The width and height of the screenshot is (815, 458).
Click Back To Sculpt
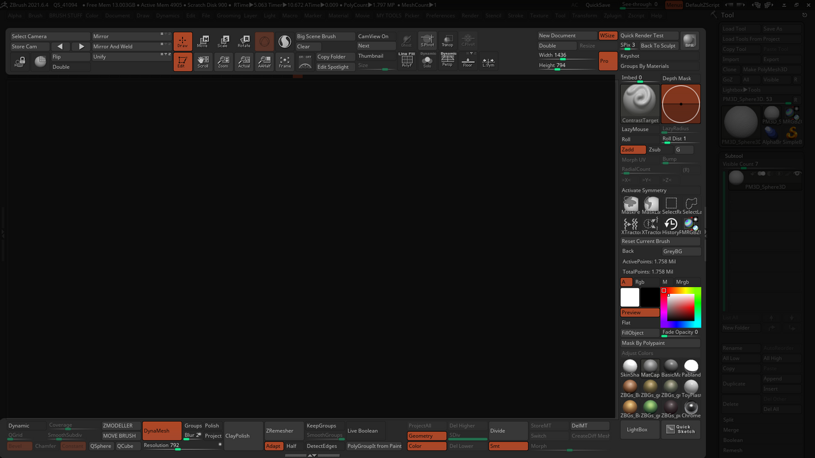click(x=658, y=46)
